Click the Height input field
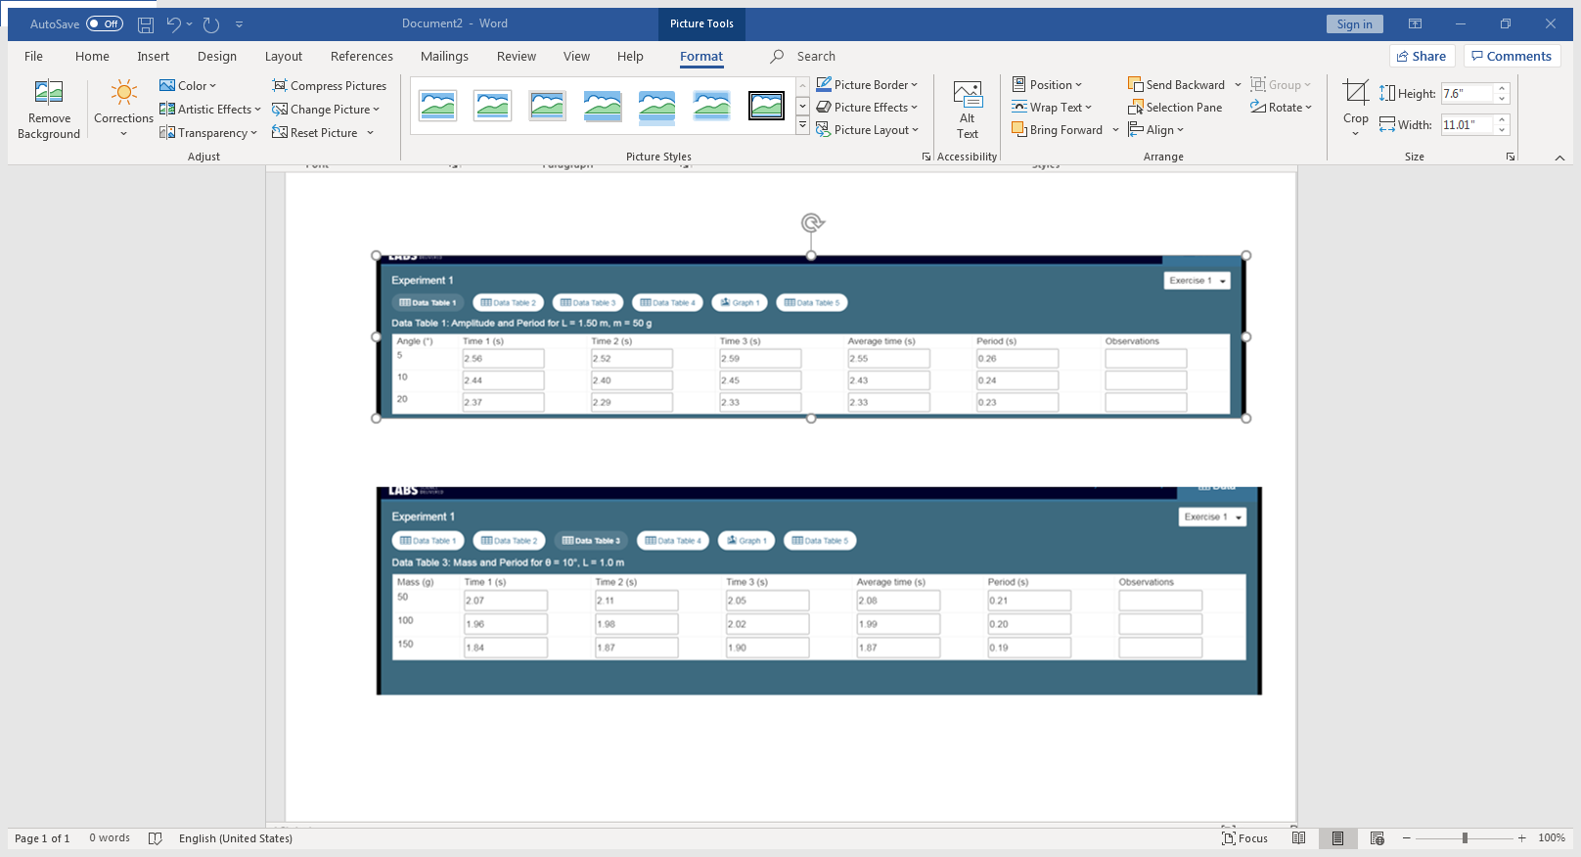Image resolution: width=1581 pixels, height=857 pixels. click(1467, 94)
